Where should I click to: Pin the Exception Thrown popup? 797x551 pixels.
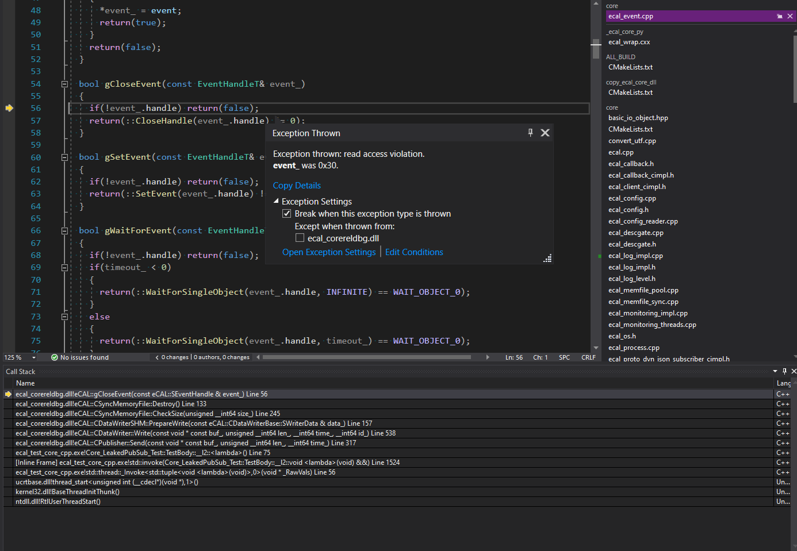click(x=530, y=132)
